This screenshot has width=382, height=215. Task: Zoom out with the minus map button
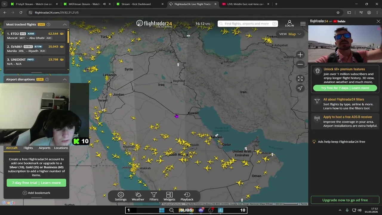click(x=300, y=64)
